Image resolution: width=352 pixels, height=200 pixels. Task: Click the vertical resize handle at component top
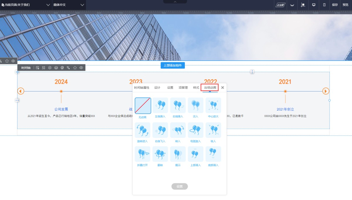pyautogui.click(x=252, y=72)
